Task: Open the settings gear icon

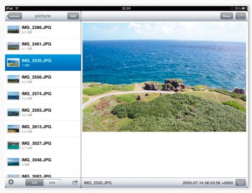Action: point(11,182)
